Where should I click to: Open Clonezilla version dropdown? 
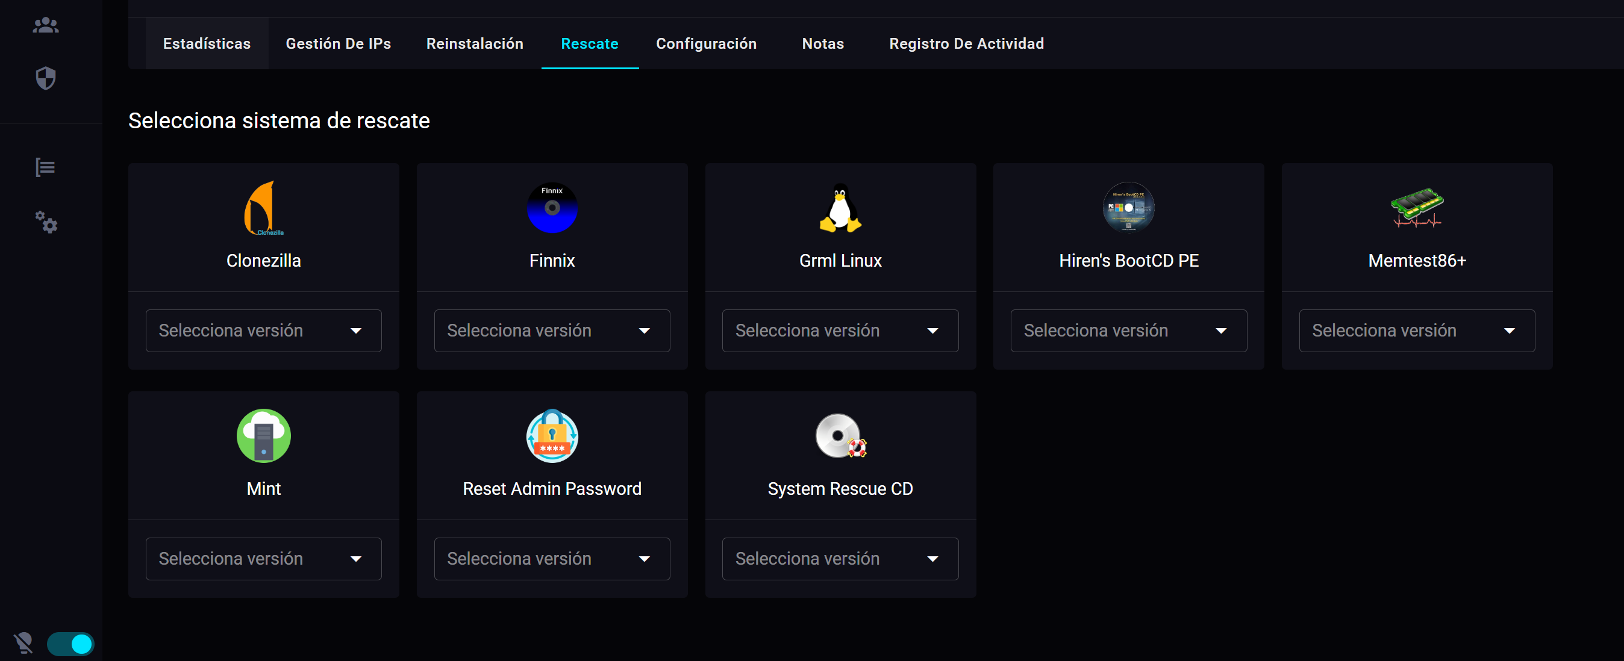point(263,331)
